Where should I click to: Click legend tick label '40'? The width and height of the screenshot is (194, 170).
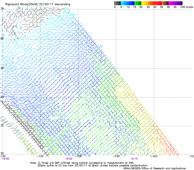click(168, 7)
